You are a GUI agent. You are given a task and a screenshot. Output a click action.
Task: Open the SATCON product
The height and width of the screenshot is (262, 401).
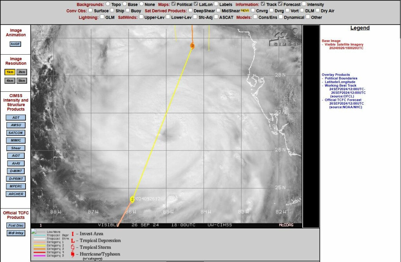point(16,133)
